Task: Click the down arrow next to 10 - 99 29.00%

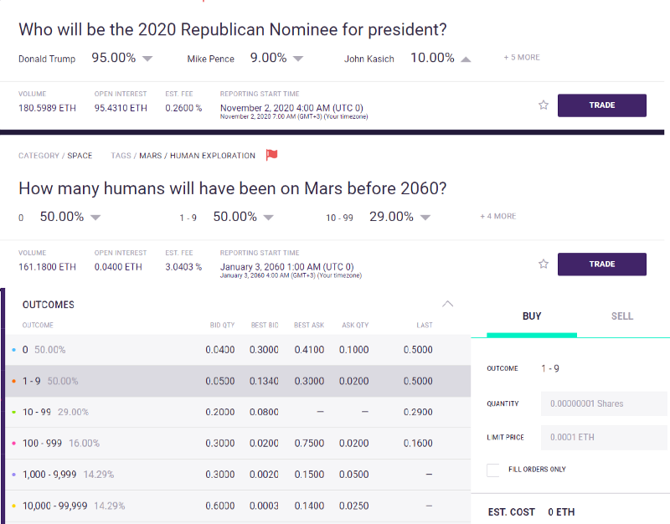Action: click(x=425, y=218)
